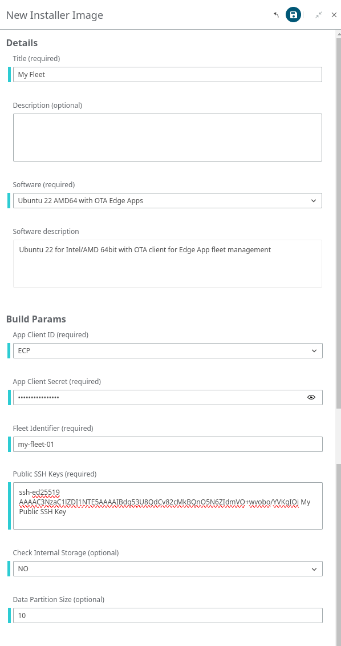Screen dimensions: 341x646
Task: Click the Title field containing My Fleet
Action: 168,75
